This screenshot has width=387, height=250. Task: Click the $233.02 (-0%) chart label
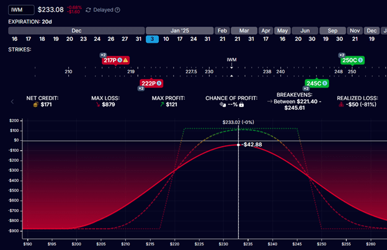tap(238, 122)
